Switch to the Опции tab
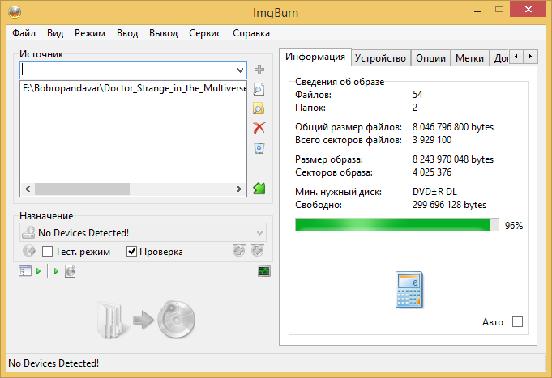The width and height of the screenshot is (552, 378). (x=431, y=58)
